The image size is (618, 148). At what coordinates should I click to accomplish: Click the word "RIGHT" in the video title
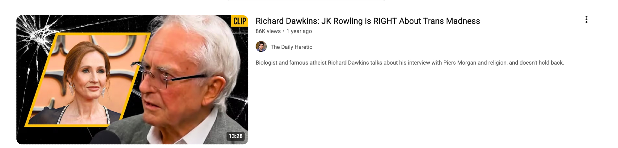tap(385, 21)
